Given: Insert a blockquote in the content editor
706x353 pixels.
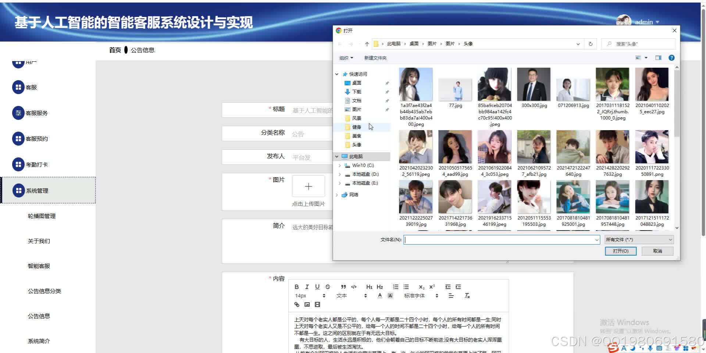Looking at the screenshot, I should [343, 287].
